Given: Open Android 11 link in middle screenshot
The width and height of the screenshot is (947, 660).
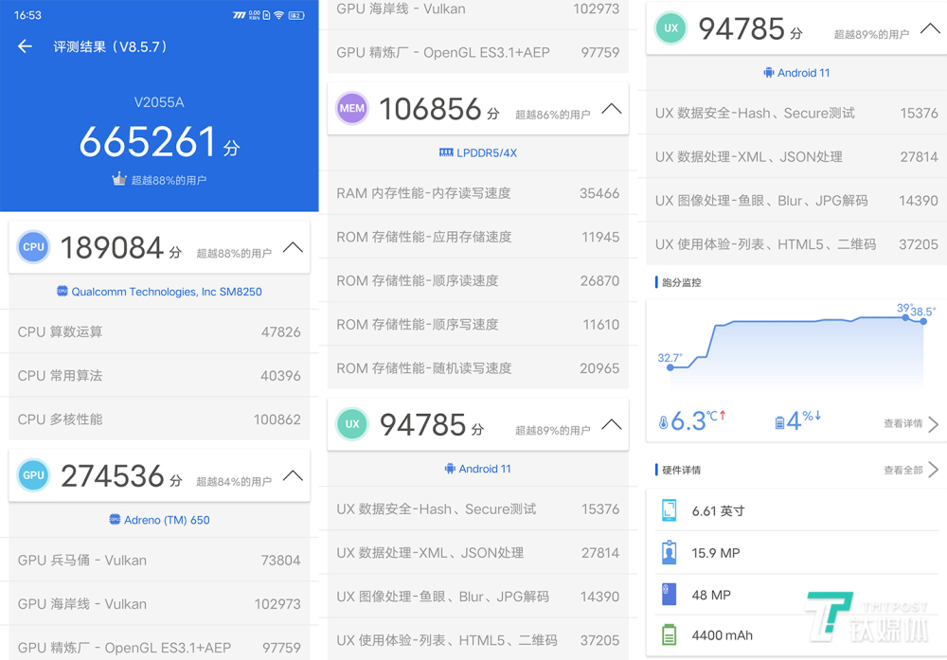Looking at the screenshot, I should coord(478,469).
